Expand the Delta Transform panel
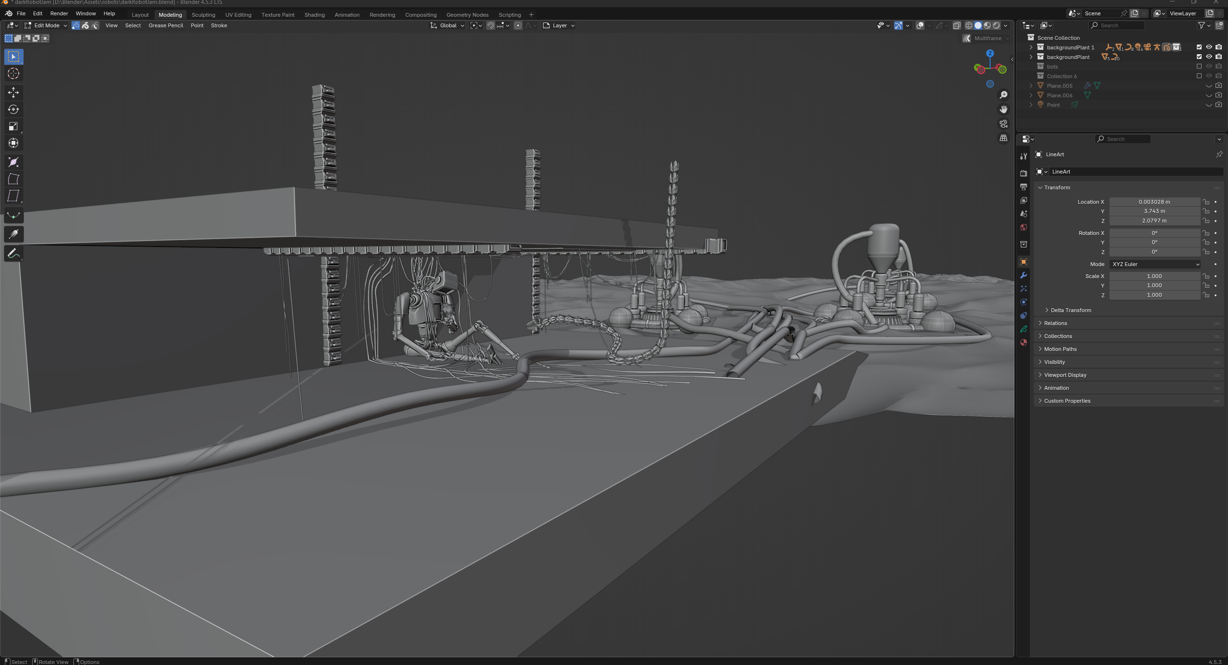 coord(1070,310)
